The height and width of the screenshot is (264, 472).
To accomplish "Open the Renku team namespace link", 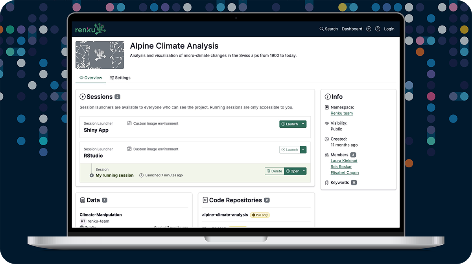I will point(341,113).
